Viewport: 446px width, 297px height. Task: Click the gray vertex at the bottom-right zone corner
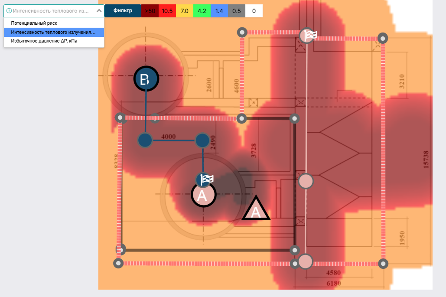coord(383,264)
